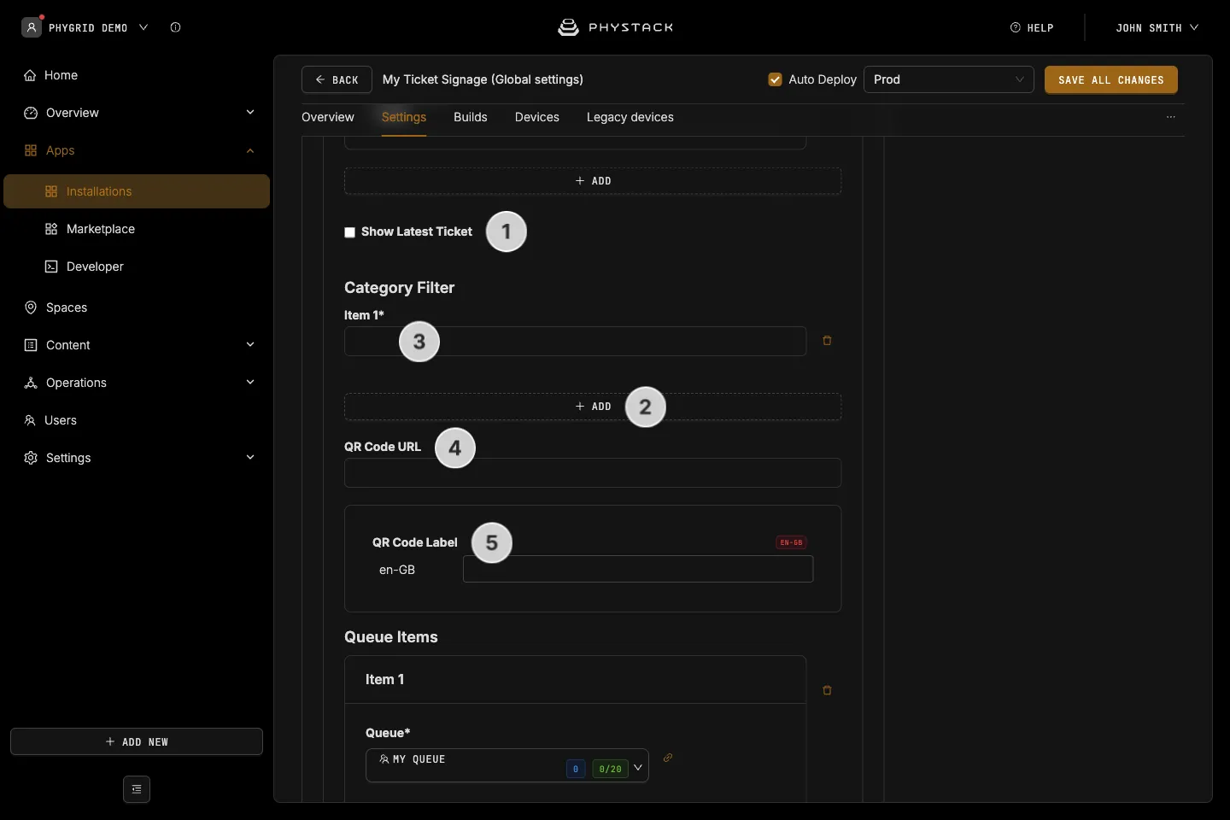Go to Installations in the sidebar

(137, 191)
